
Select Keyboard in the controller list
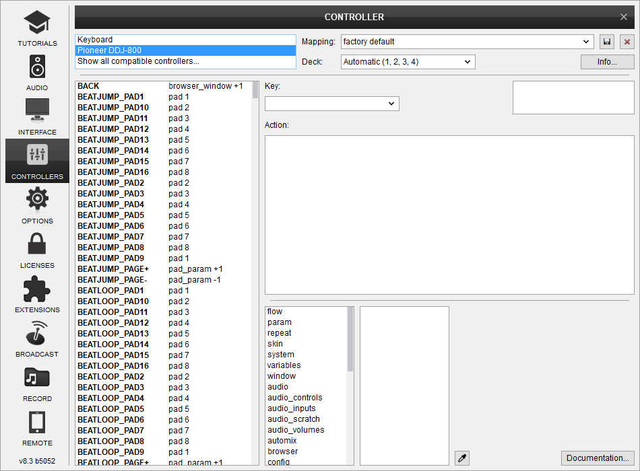(185, 40)
